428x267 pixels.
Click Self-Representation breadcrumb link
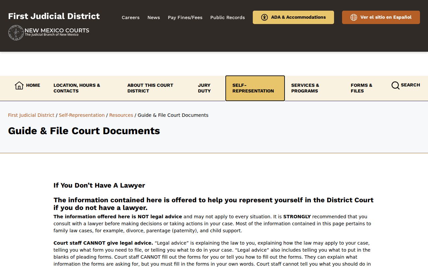[x=82, y=115]
